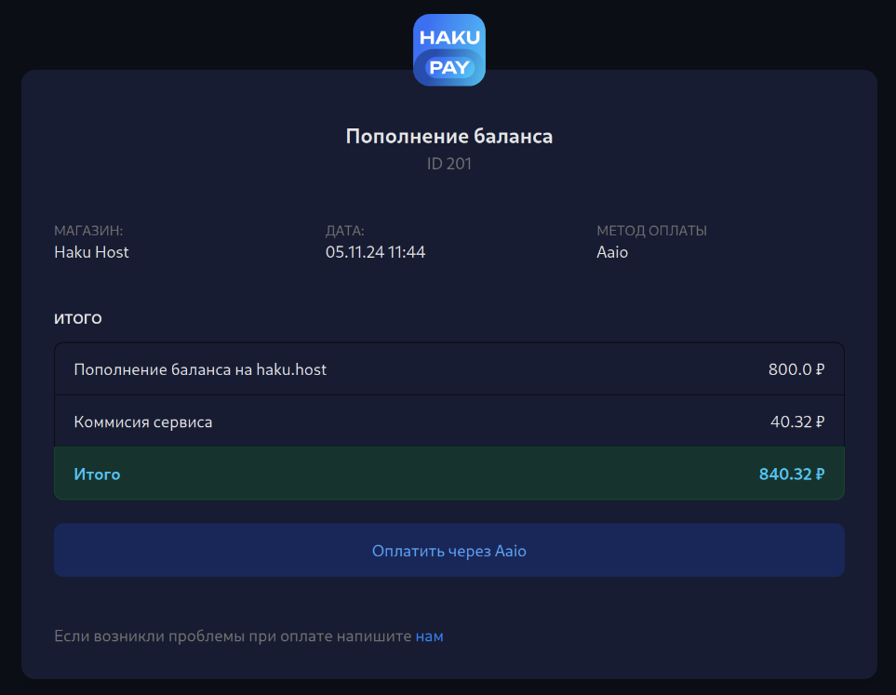Image resolution: width=896 pixels, height=695 pixels.
Task: Click the date value '05.11.24 11:44'
Action: [375, 252]
